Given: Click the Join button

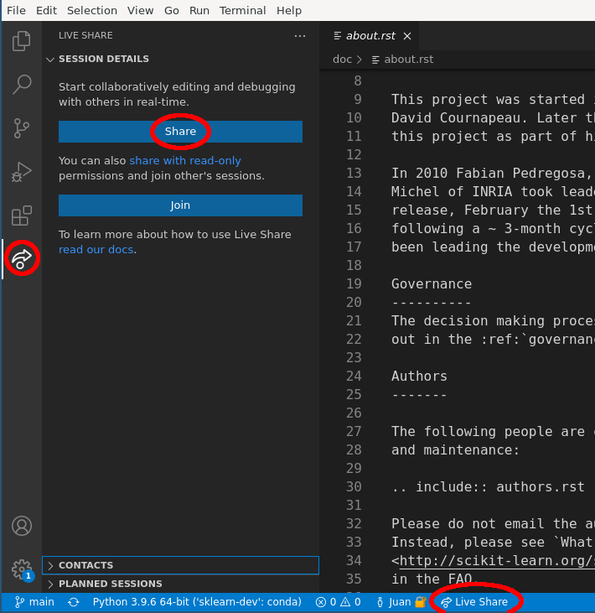Looking at the screenshot, I should pyautogui.click(x=180, y=205).
